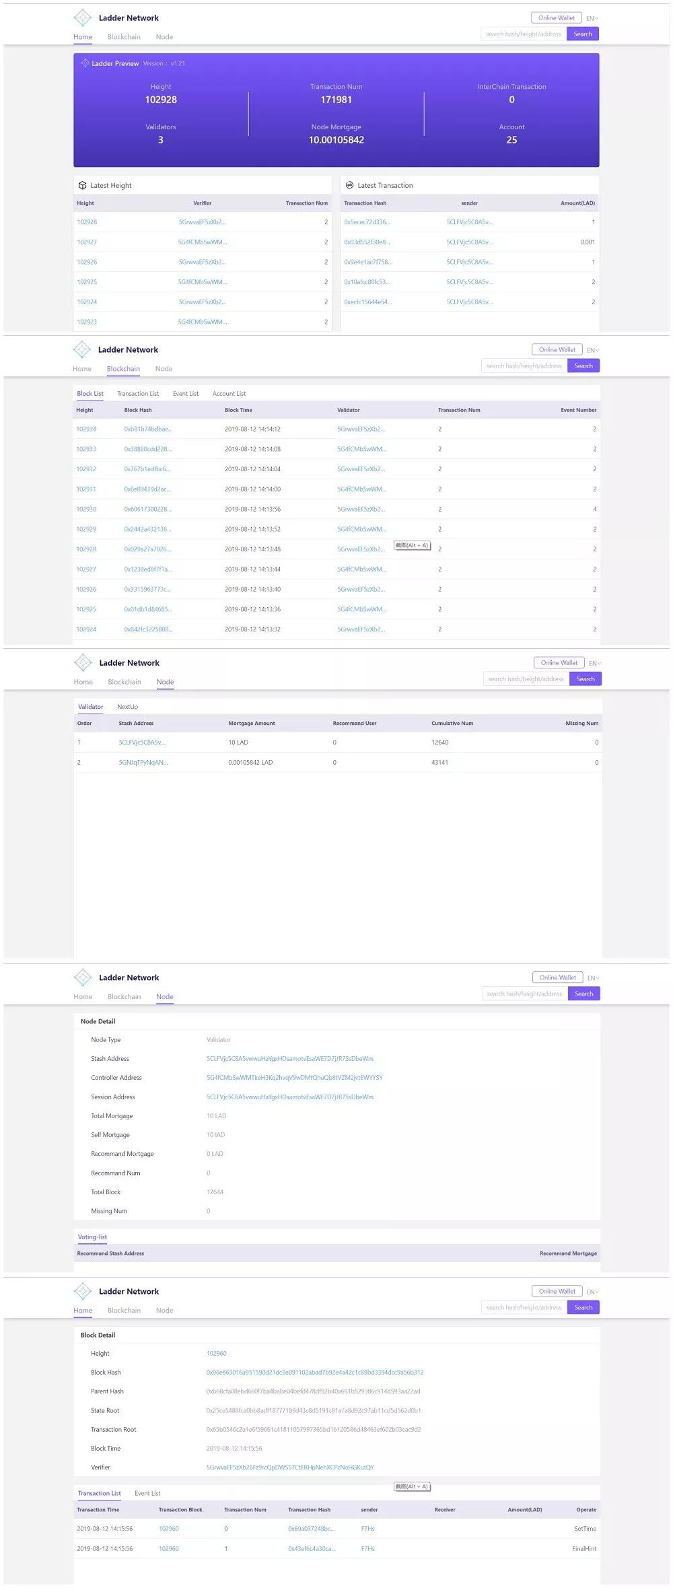673x1588 pixels.
Task: Open EN language dropdown on Validator list page
Action: (595, 663)
